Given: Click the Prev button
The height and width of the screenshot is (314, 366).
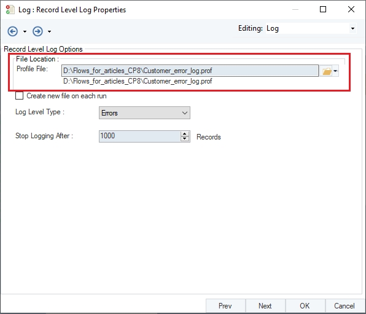Looking at the screenshot, I should [x=225, y=306].
